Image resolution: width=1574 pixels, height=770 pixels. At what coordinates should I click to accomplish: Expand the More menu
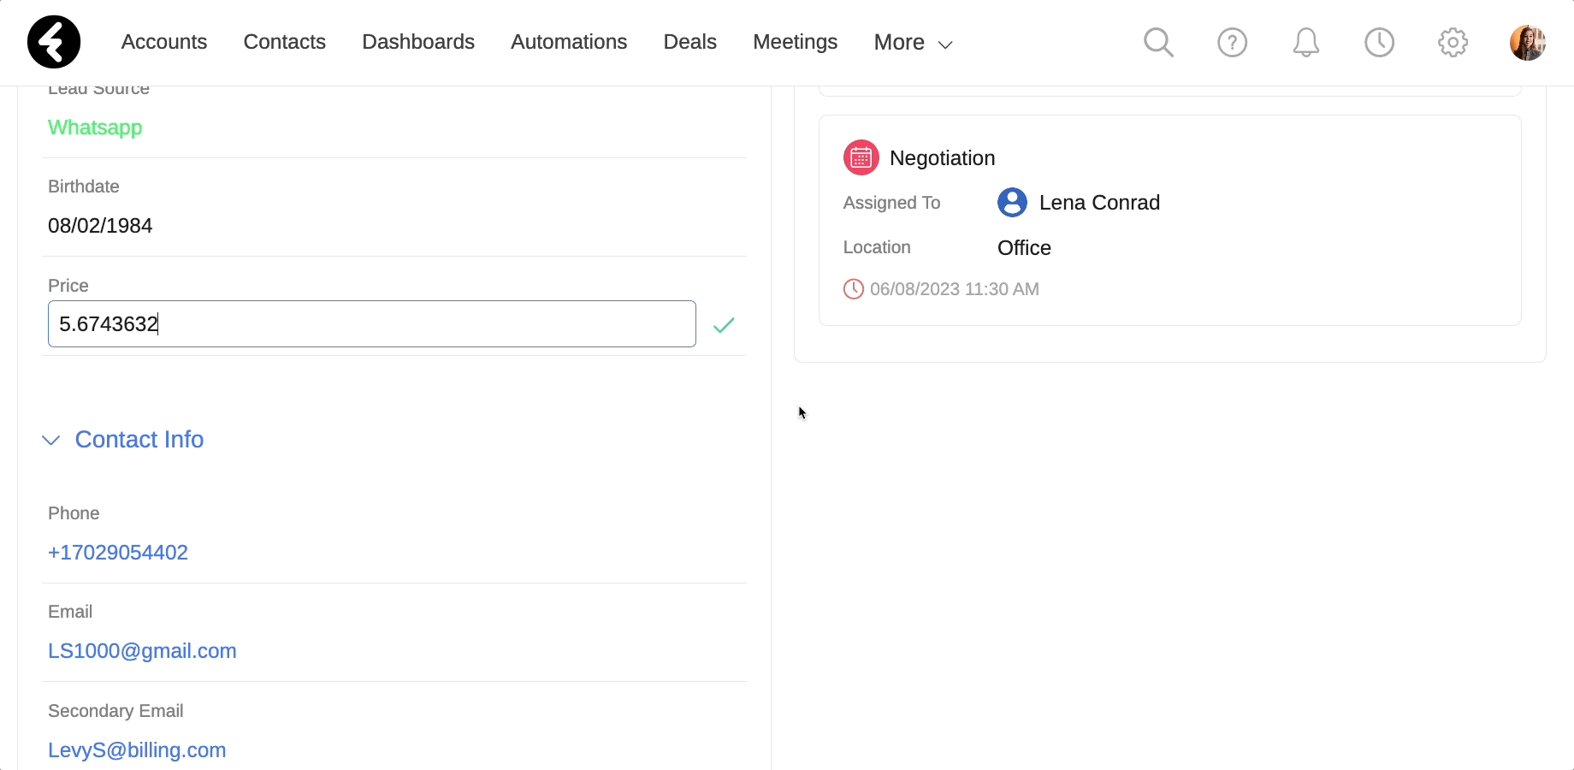point(913,42)
